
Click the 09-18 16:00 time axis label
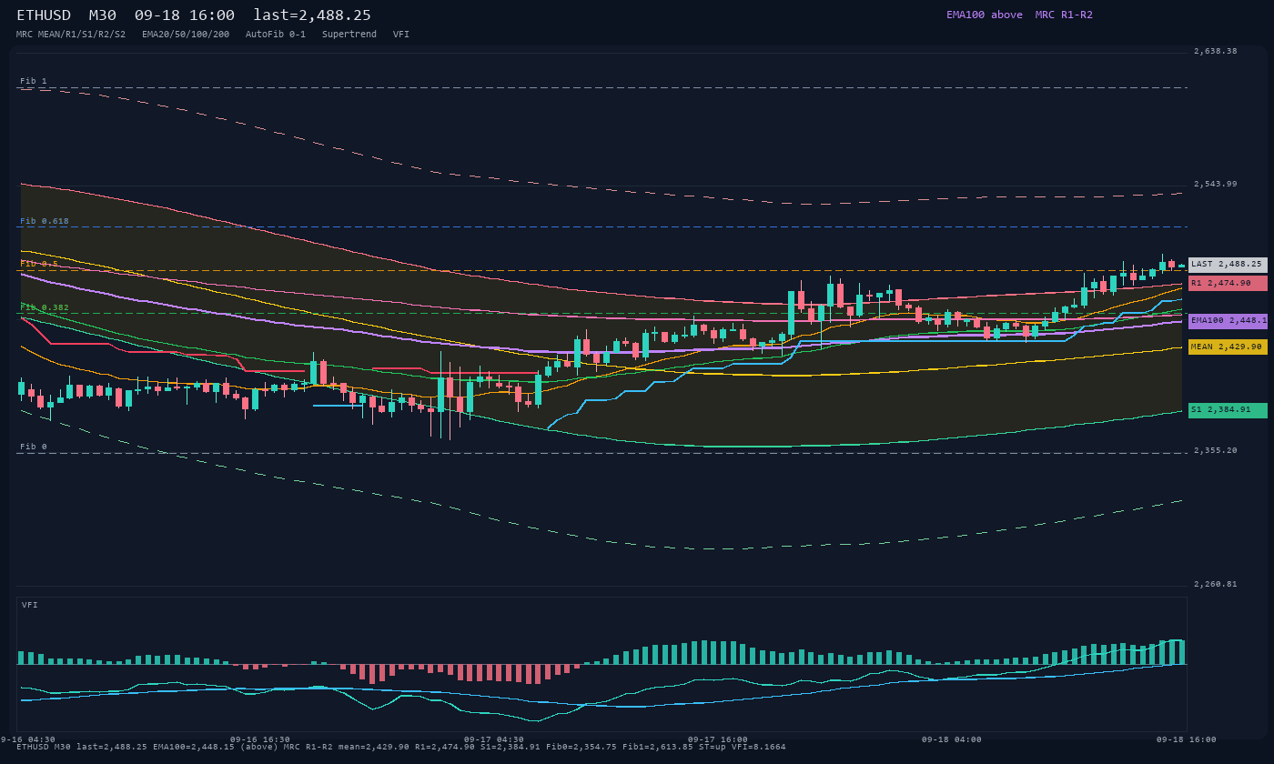[1187, 739]
